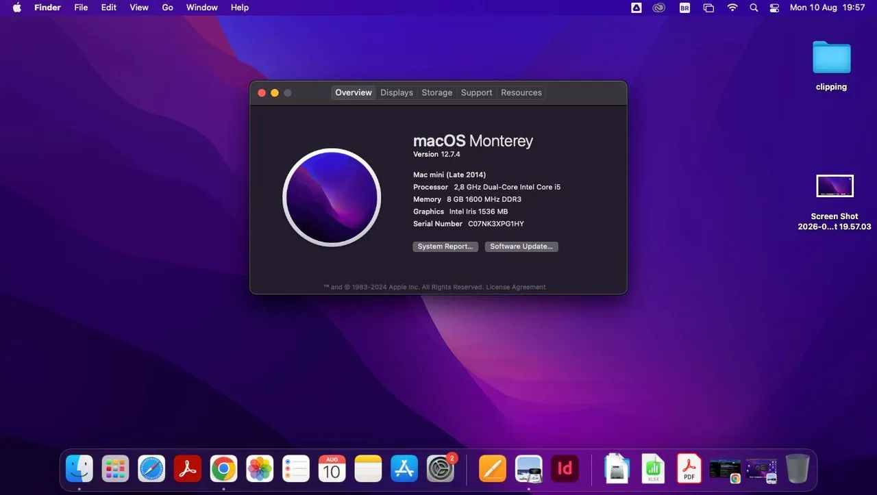Image resolution: width=877 pixels, height=495 pixels.
Task: Open the View menu
Action: pyautogui.click(x=139, y=8)
